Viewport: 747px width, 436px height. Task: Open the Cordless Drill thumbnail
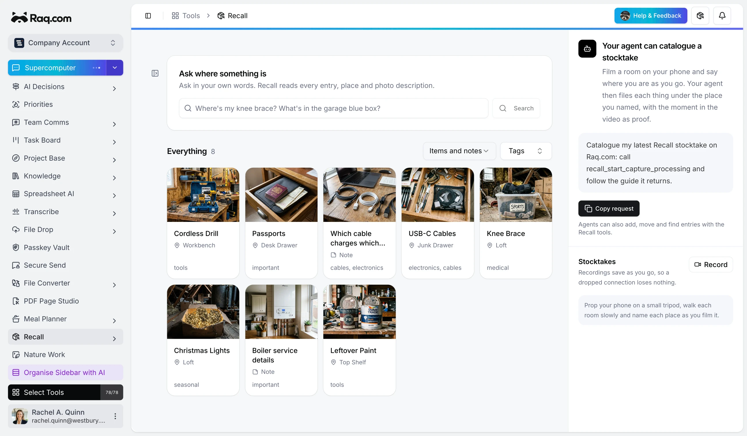pyautogui.click(x=203, y=195)
